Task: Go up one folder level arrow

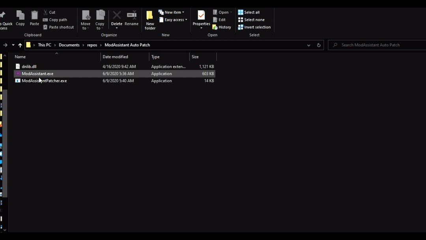Action: (x=20, y=45)
